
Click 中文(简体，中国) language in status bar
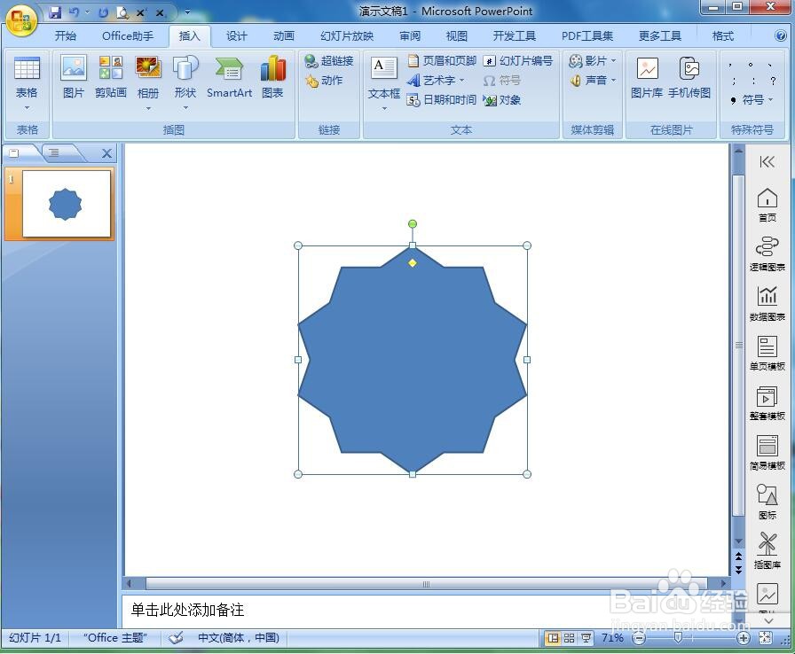point(239,638)
